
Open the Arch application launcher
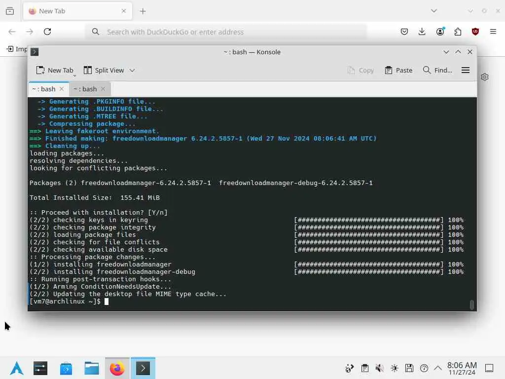(17, 368)
